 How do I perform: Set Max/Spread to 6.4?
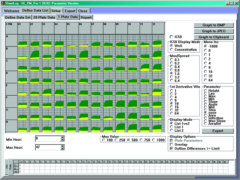(171, 80)
